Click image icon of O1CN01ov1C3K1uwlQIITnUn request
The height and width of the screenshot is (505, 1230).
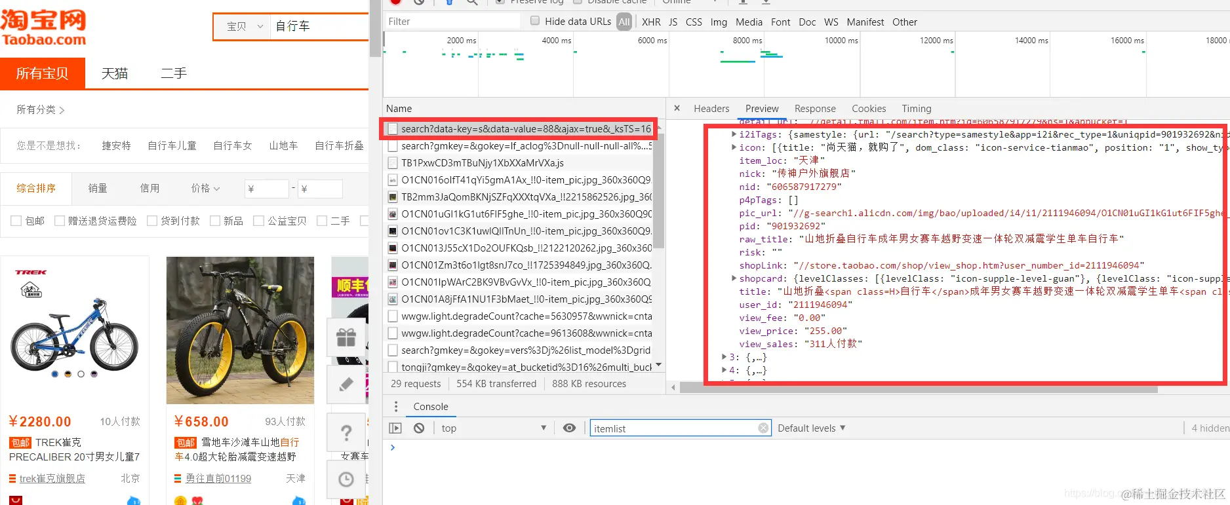point(393,231)
